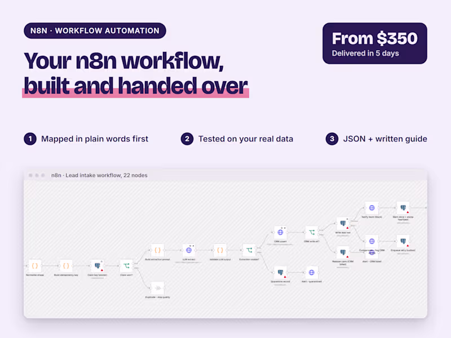Viewport: 451px width, 338px height.
Task: Click the 'Duplicate – stop quietly' node label
Action: coord(158,297)
